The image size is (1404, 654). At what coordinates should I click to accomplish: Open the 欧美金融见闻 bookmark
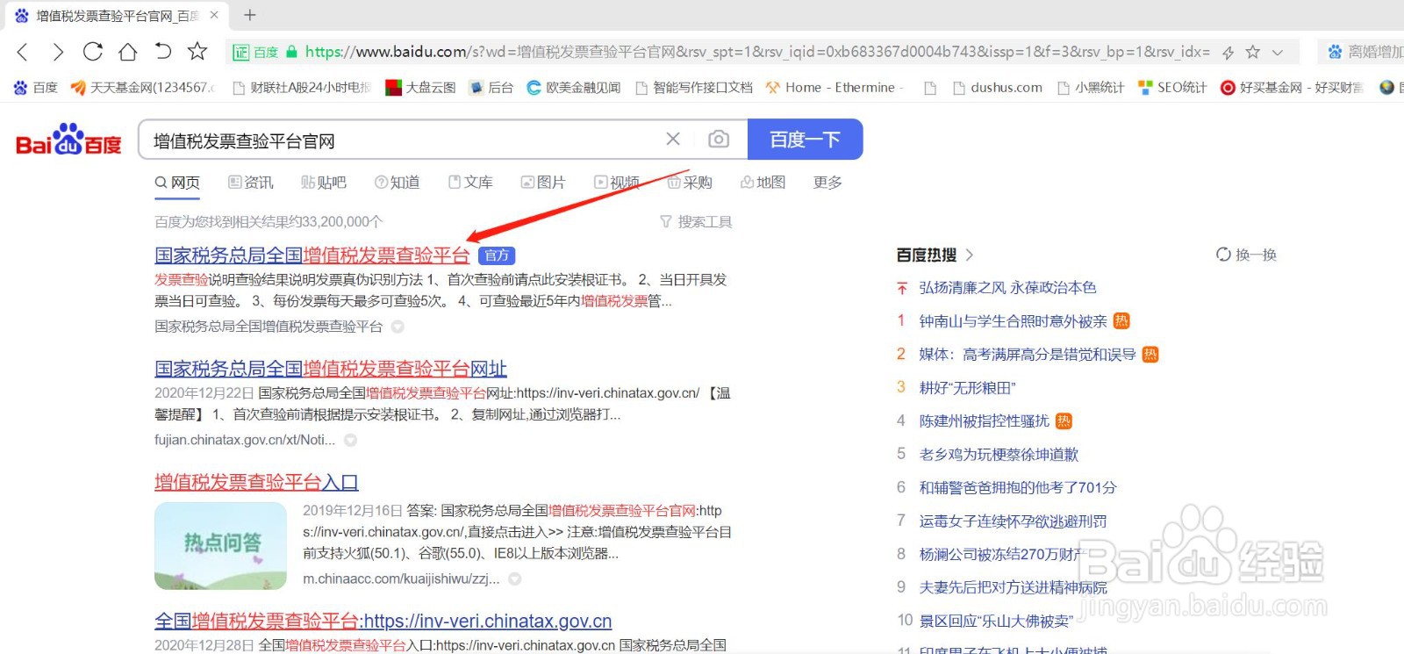tap(573, 87)
